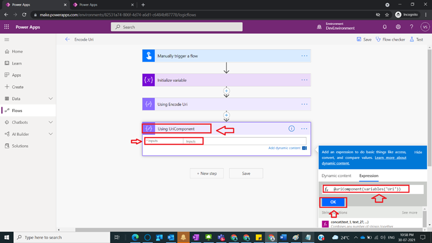Click Save button below the flow
Viewport: 432px width, 243px height.
(x=246, y=173)
